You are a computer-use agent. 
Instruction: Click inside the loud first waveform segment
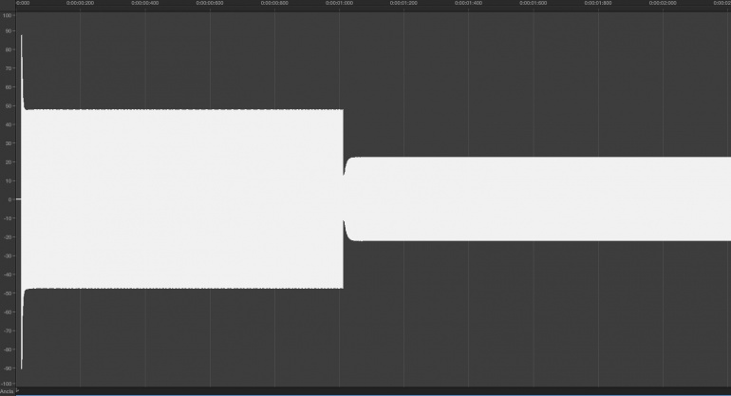pyautogui.click(x=182, y=199)
